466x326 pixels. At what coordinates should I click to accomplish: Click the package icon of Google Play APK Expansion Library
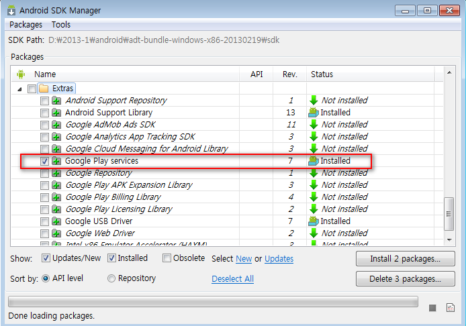tap(56, 185)
